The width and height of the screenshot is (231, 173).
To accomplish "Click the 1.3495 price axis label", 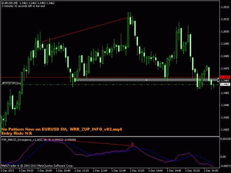I will click(225, 44).
